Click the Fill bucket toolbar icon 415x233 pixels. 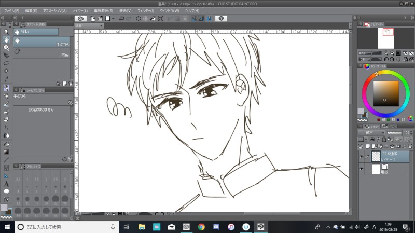click(x=153, y=19)
